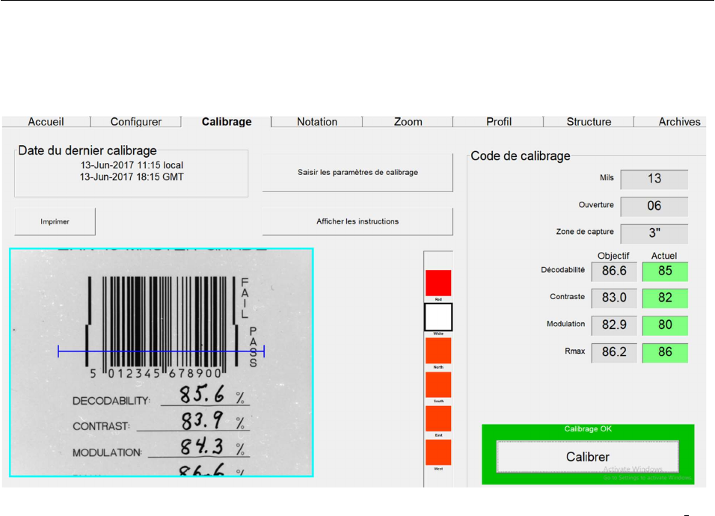Click Décodabilité Objectif value 86.6

click(614, 271)
